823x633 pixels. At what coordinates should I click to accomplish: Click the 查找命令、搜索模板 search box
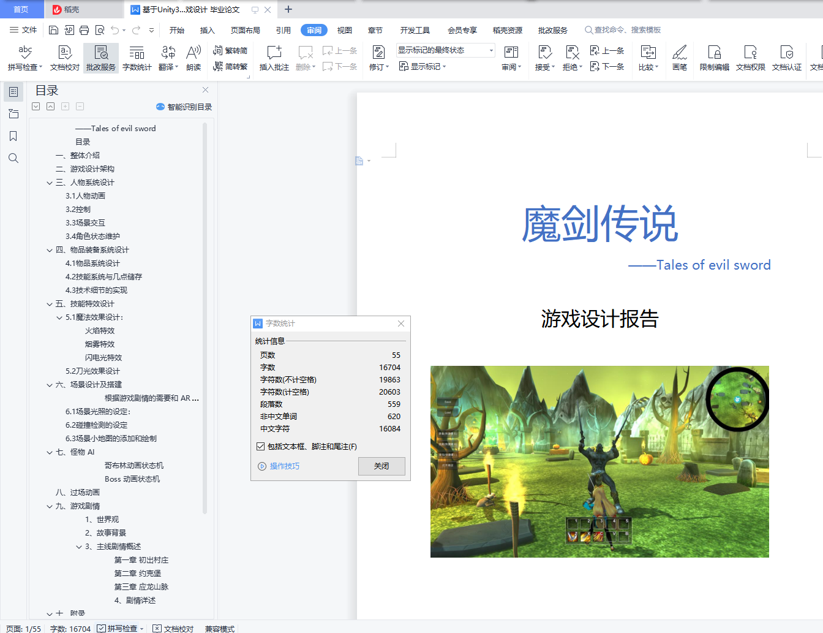pos(623,30)
